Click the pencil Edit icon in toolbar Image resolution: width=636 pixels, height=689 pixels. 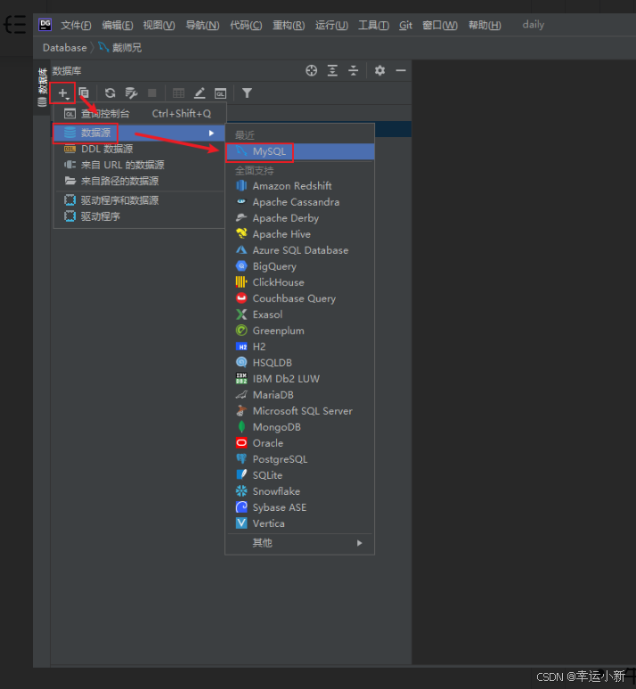(x=200, y=93)
